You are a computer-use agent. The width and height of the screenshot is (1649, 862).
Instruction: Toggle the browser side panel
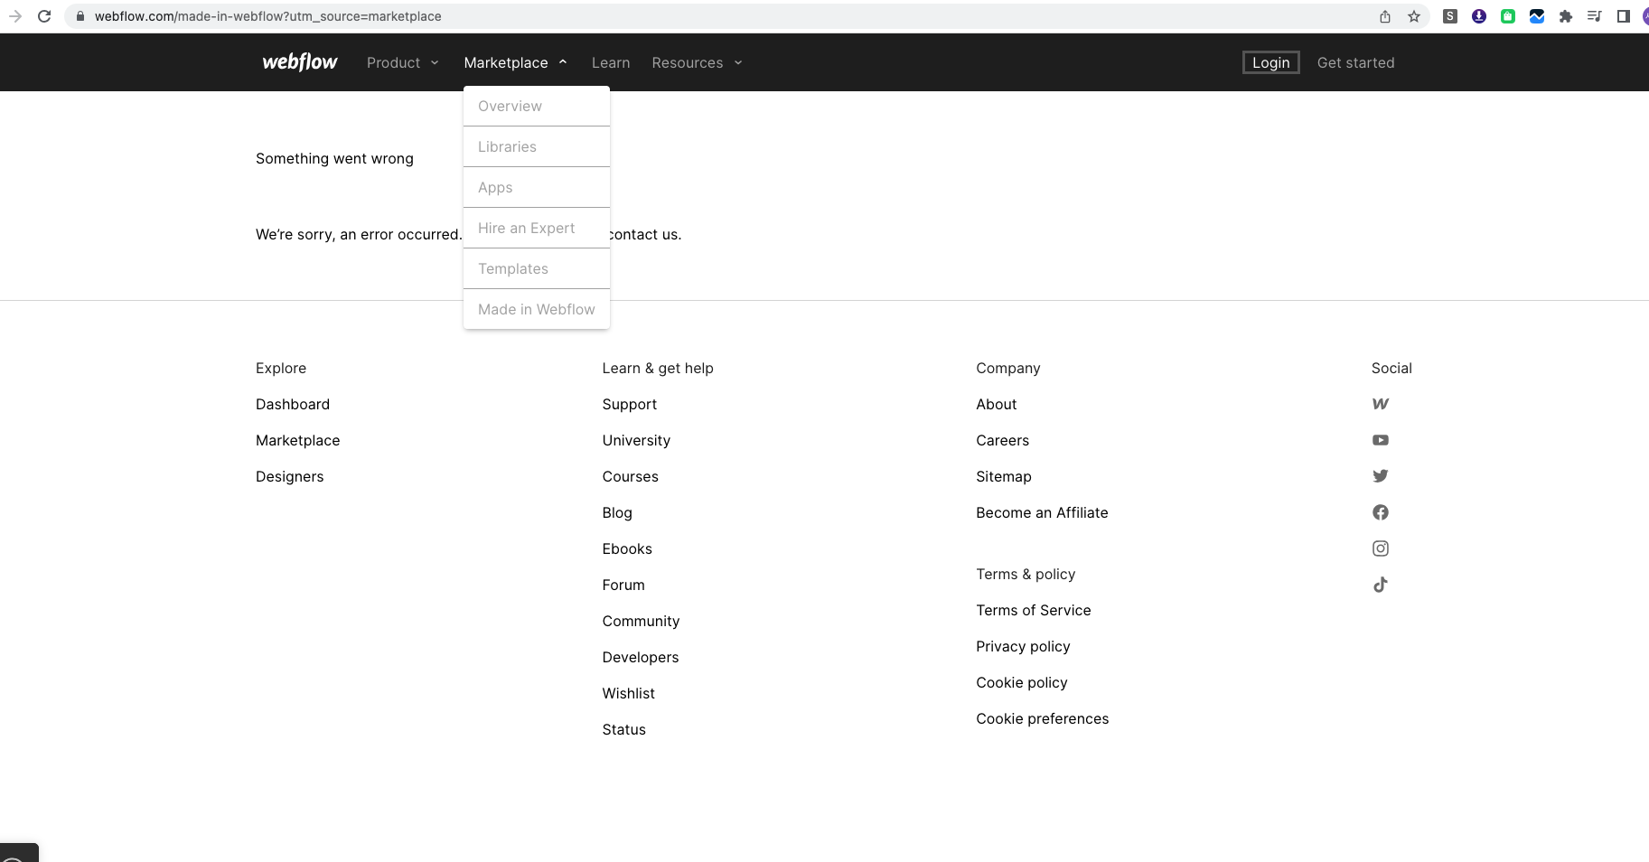tap(1624, 16)
